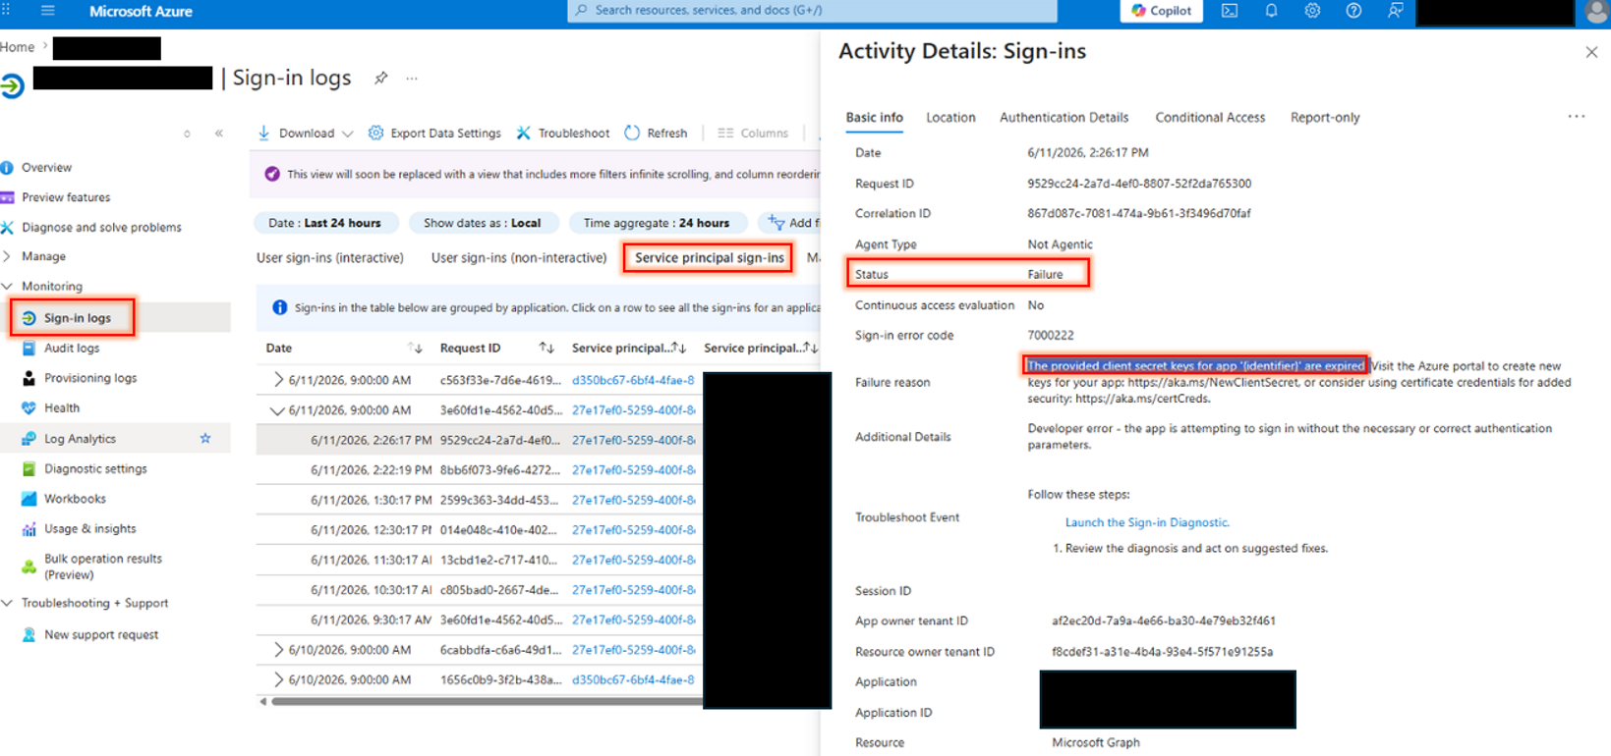Open Usage & insights

[90, 529]
